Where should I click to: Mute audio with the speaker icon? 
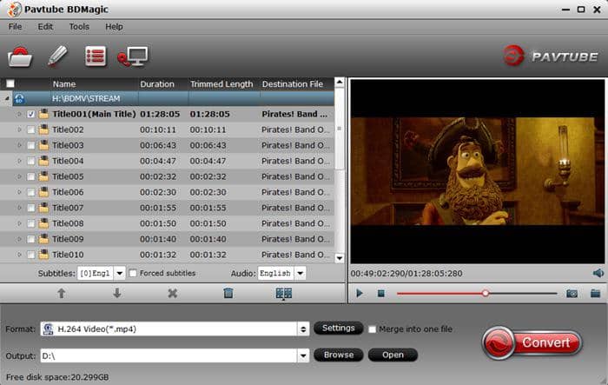click(x=598, y=273)
